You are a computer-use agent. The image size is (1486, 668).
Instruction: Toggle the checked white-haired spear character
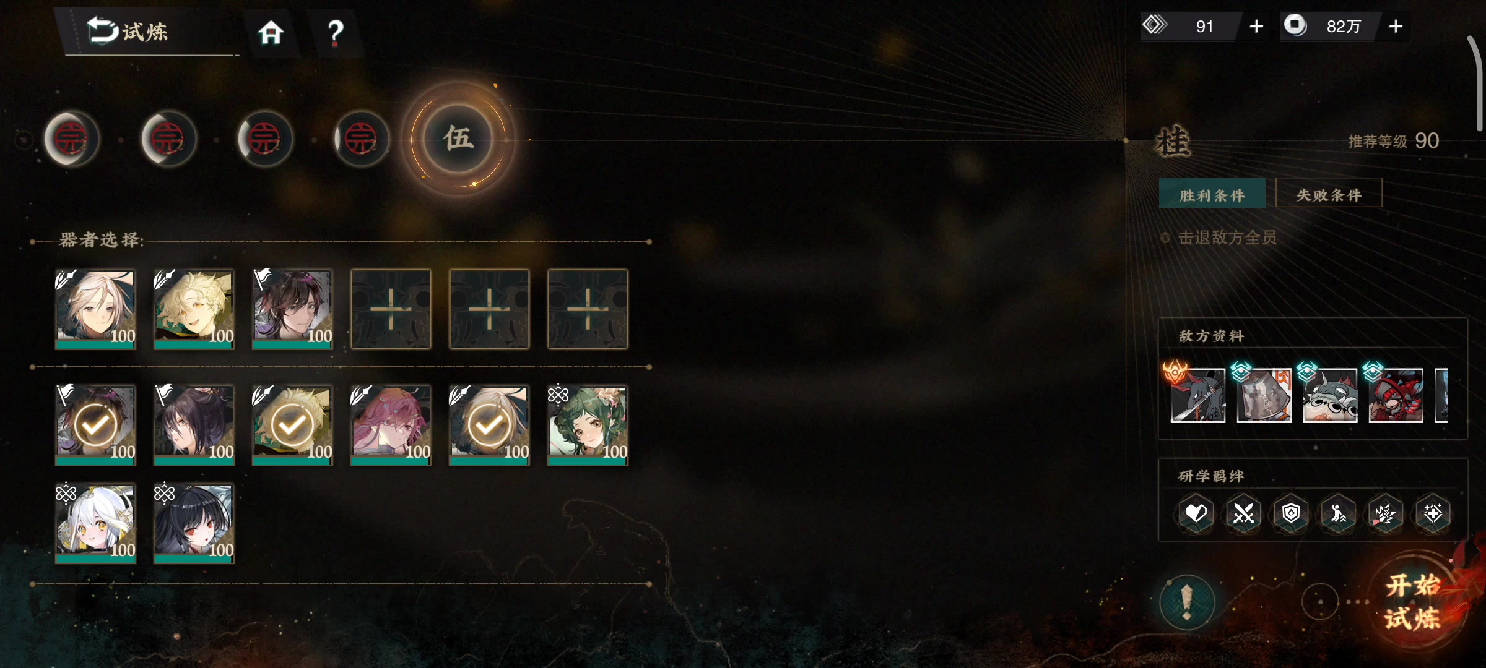click(489, 426)
